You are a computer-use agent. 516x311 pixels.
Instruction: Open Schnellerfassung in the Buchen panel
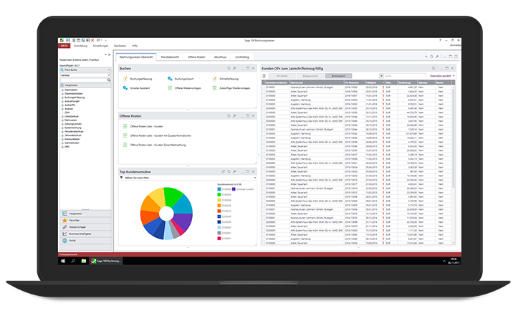[x=226, y=79]
